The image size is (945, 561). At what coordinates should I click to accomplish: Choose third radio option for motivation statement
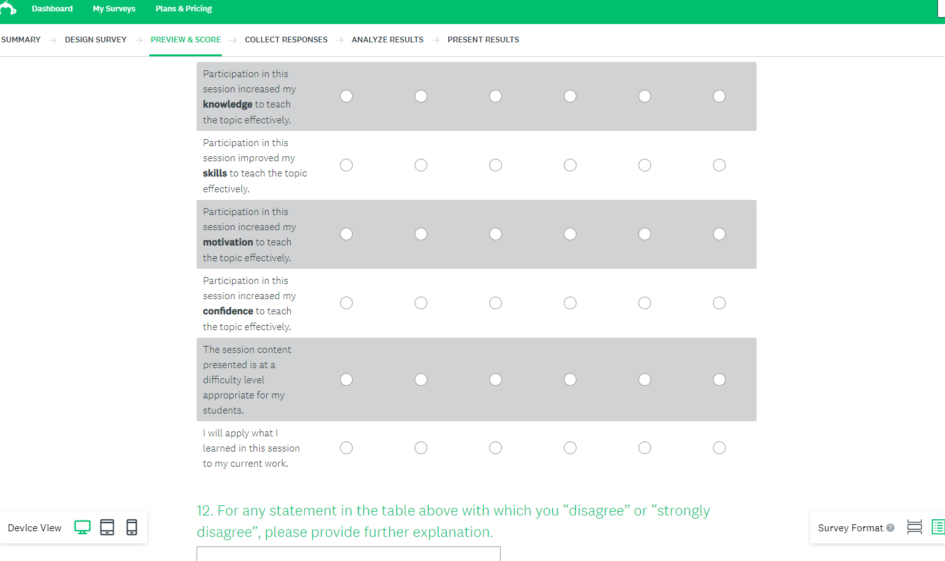tap(496, 234)
